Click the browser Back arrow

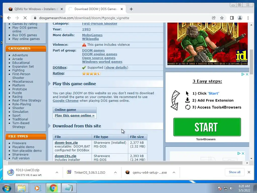[9, 18]
